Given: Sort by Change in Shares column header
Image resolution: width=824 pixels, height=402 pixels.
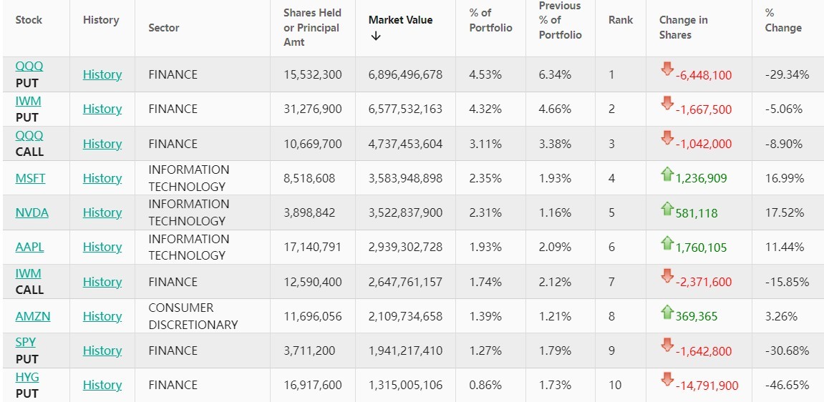Looking at the screenshot, I should [683, 27].
